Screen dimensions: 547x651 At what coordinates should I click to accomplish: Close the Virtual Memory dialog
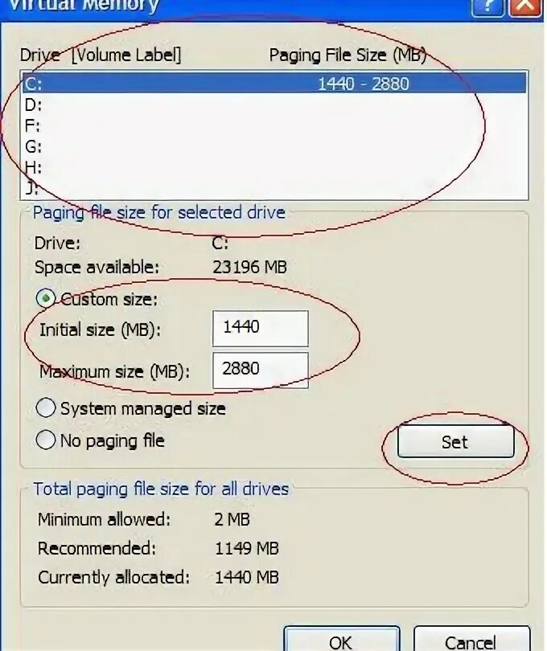525,6
